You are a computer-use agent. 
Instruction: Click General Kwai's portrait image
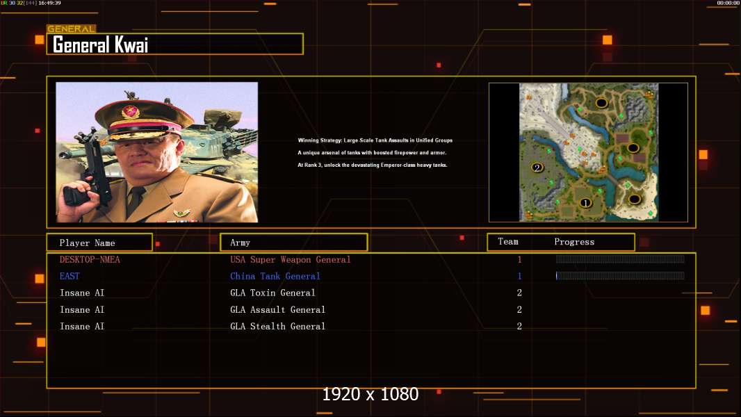click(x=156, y=152)
